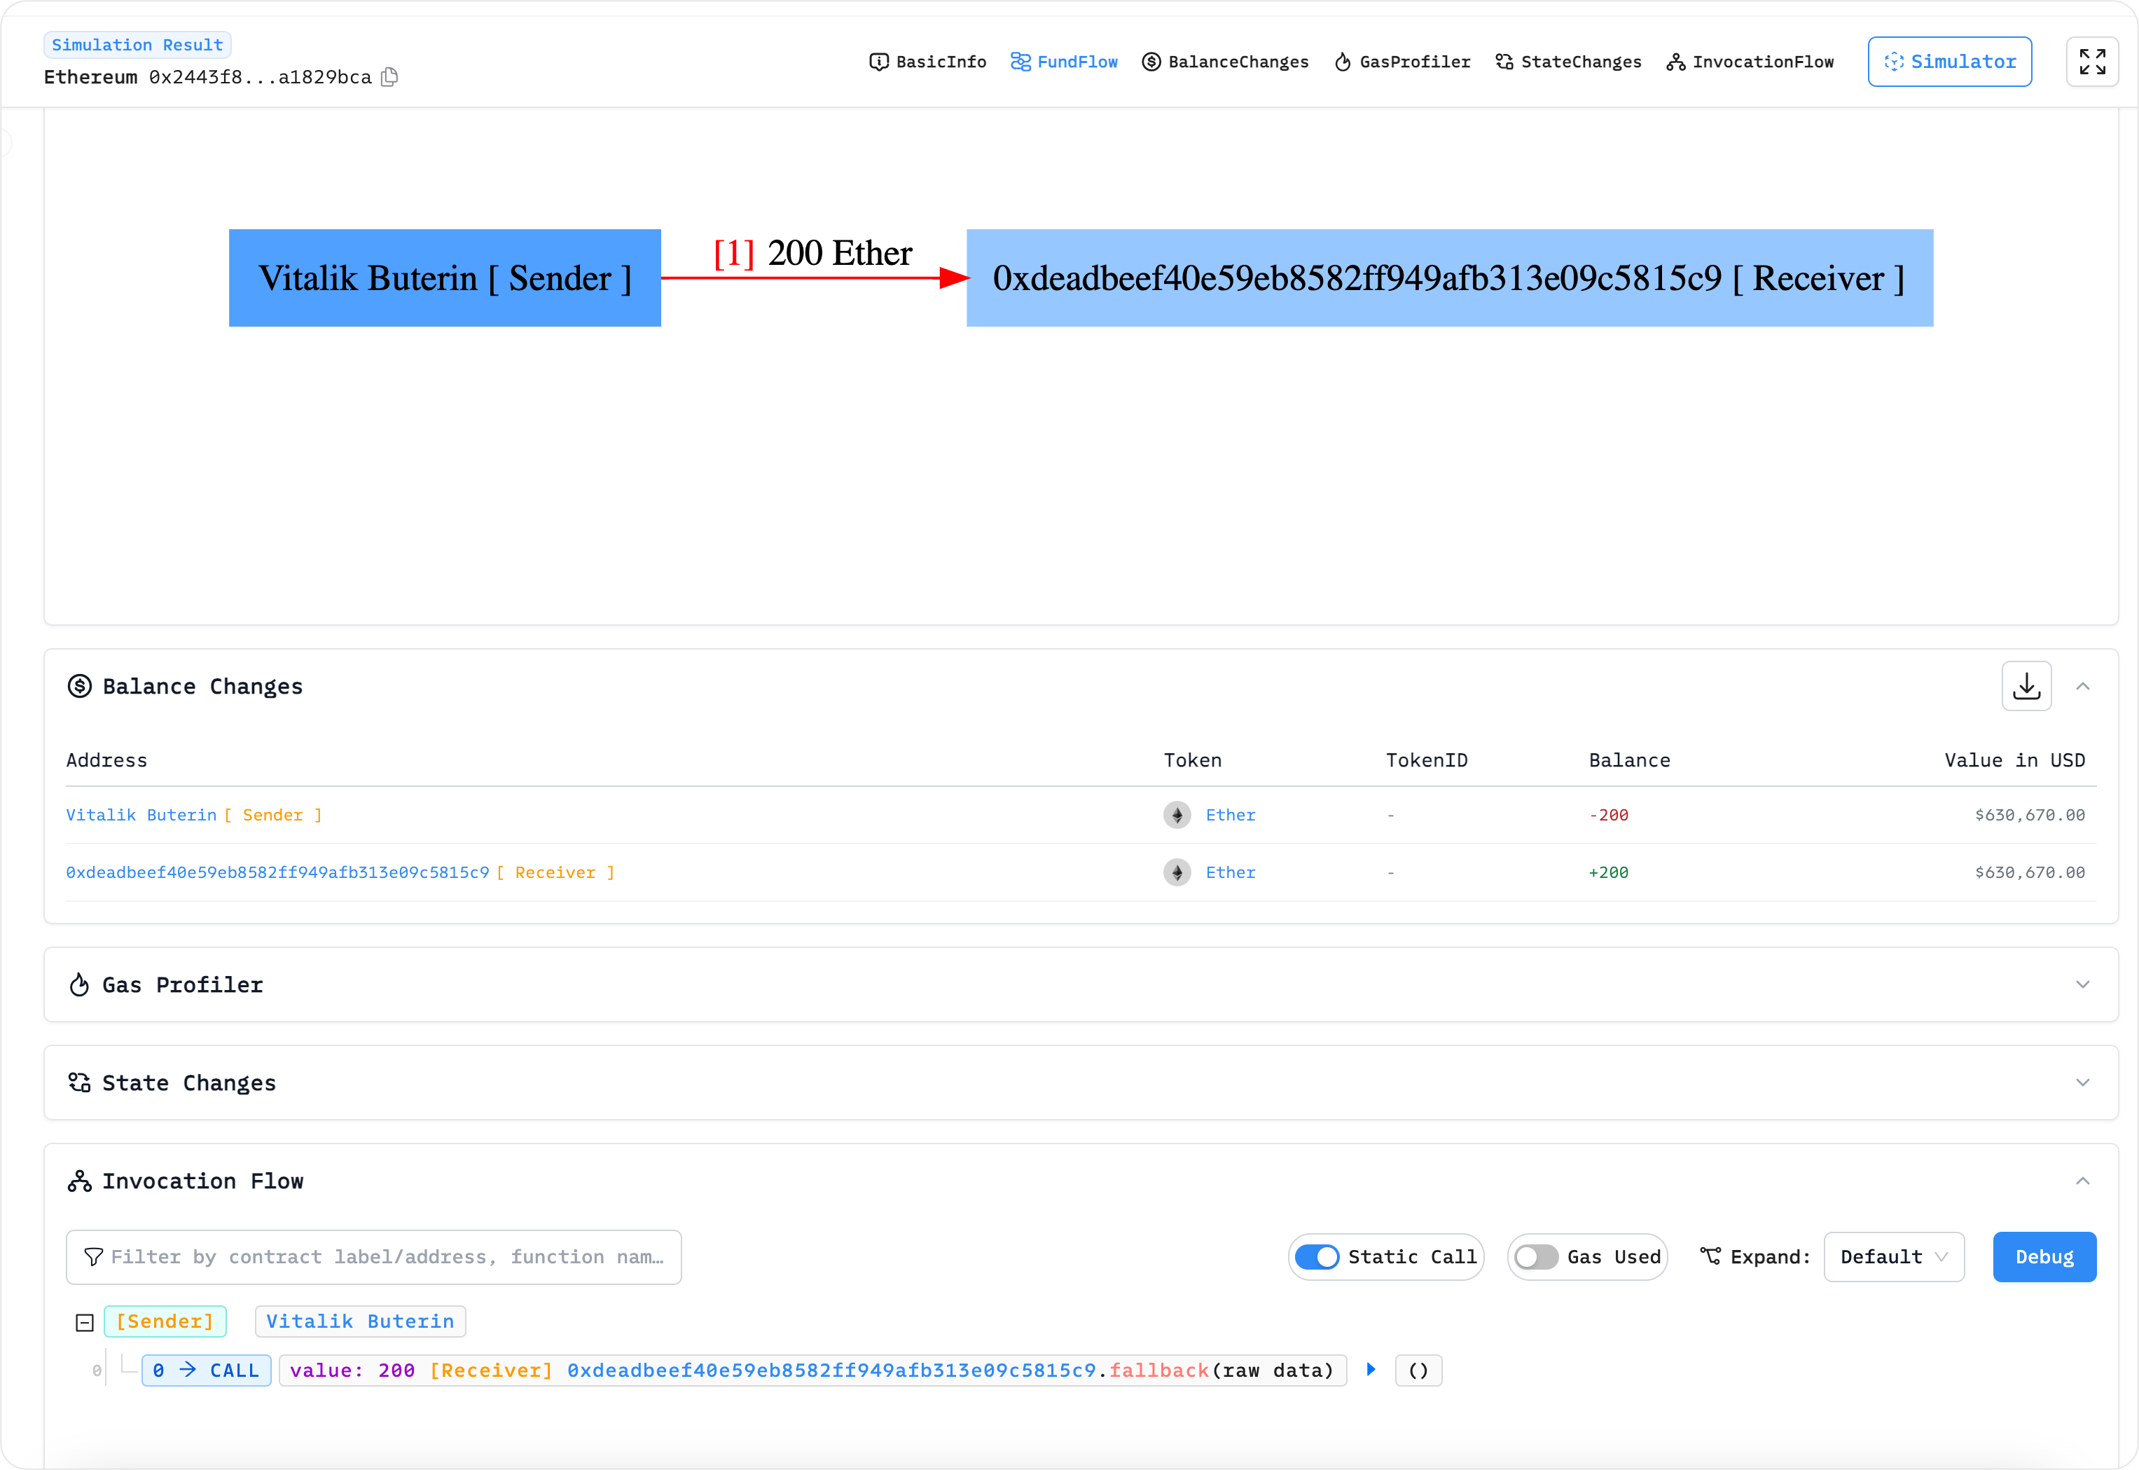Image resolution: width=2139 pixels, height=1470 pixels.
Task: Disable the Static Call toggle
Action: click(1317, 1257)
